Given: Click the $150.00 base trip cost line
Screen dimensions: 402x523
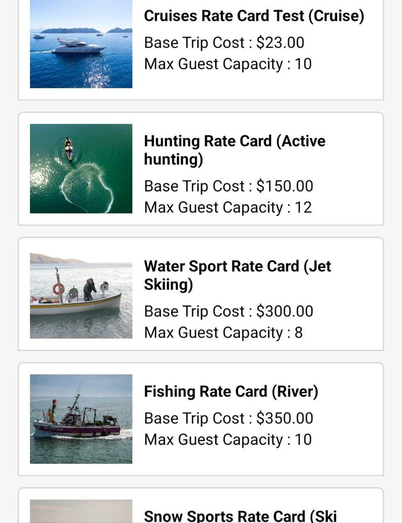Looking at the screenshot, I should tap(229, 186).
